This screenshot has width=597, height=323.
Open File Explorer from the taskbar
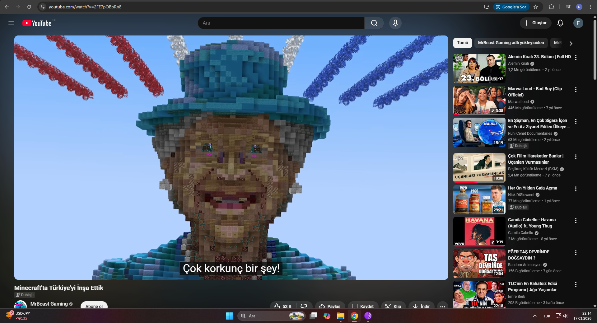point(340,316)
